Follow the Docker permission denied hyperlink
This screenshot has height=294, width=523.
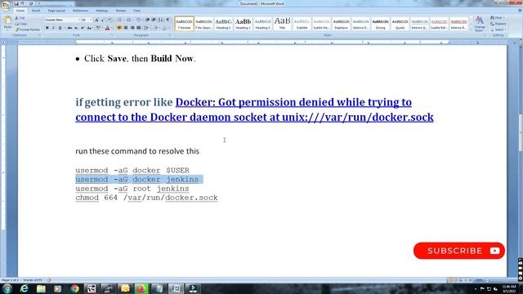coord(254,109)
